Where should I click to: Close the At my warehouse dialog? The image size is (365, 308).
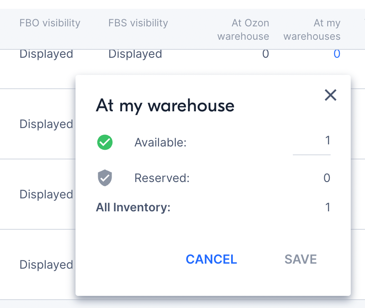[331, 95]
